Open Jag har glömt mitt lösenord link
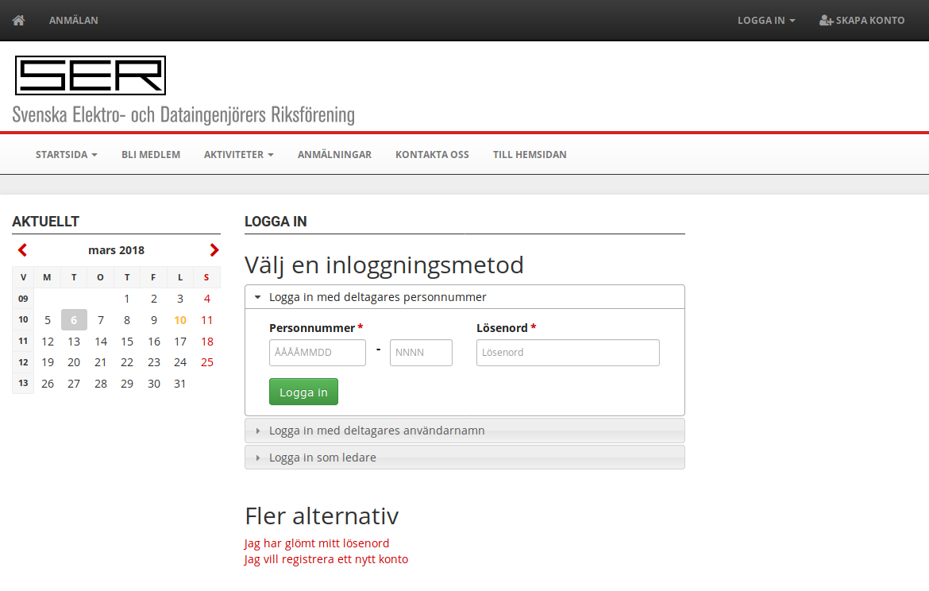929x591 pixels. [317, 543]
